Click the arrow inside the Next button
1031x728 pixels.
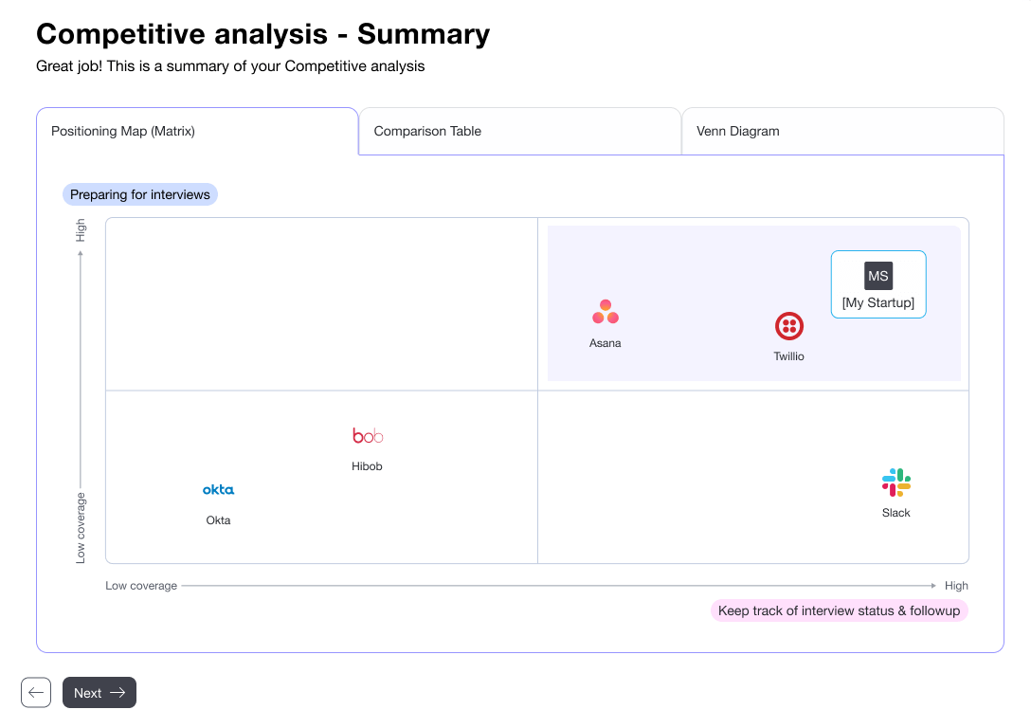tap(118, 693)
